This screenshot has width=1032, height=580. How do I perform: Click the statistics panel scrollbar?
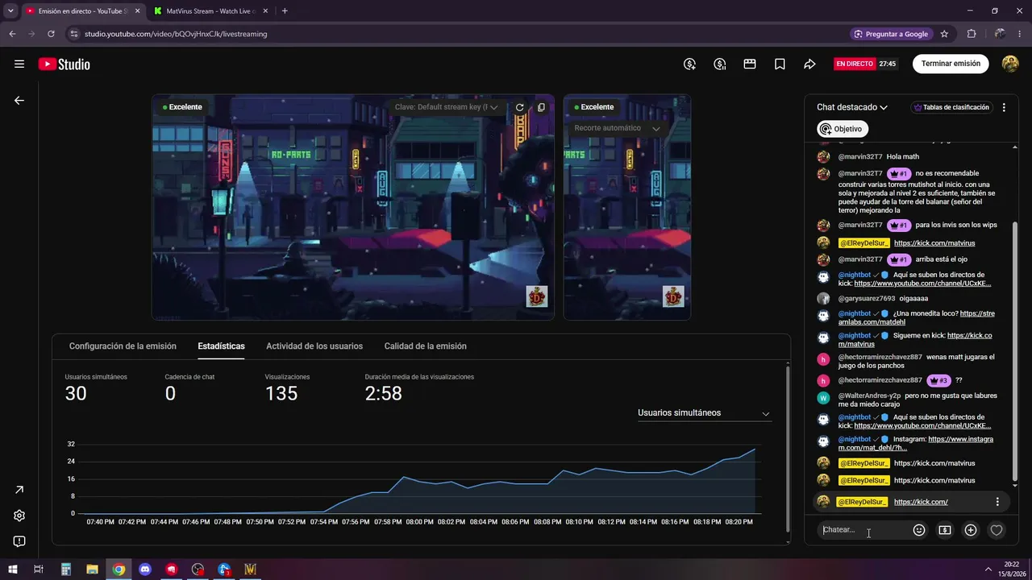787,447
